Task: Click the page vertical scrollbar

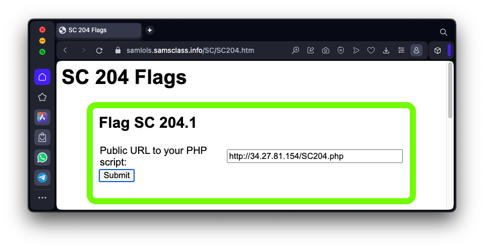Action: [x=450, y=90]
